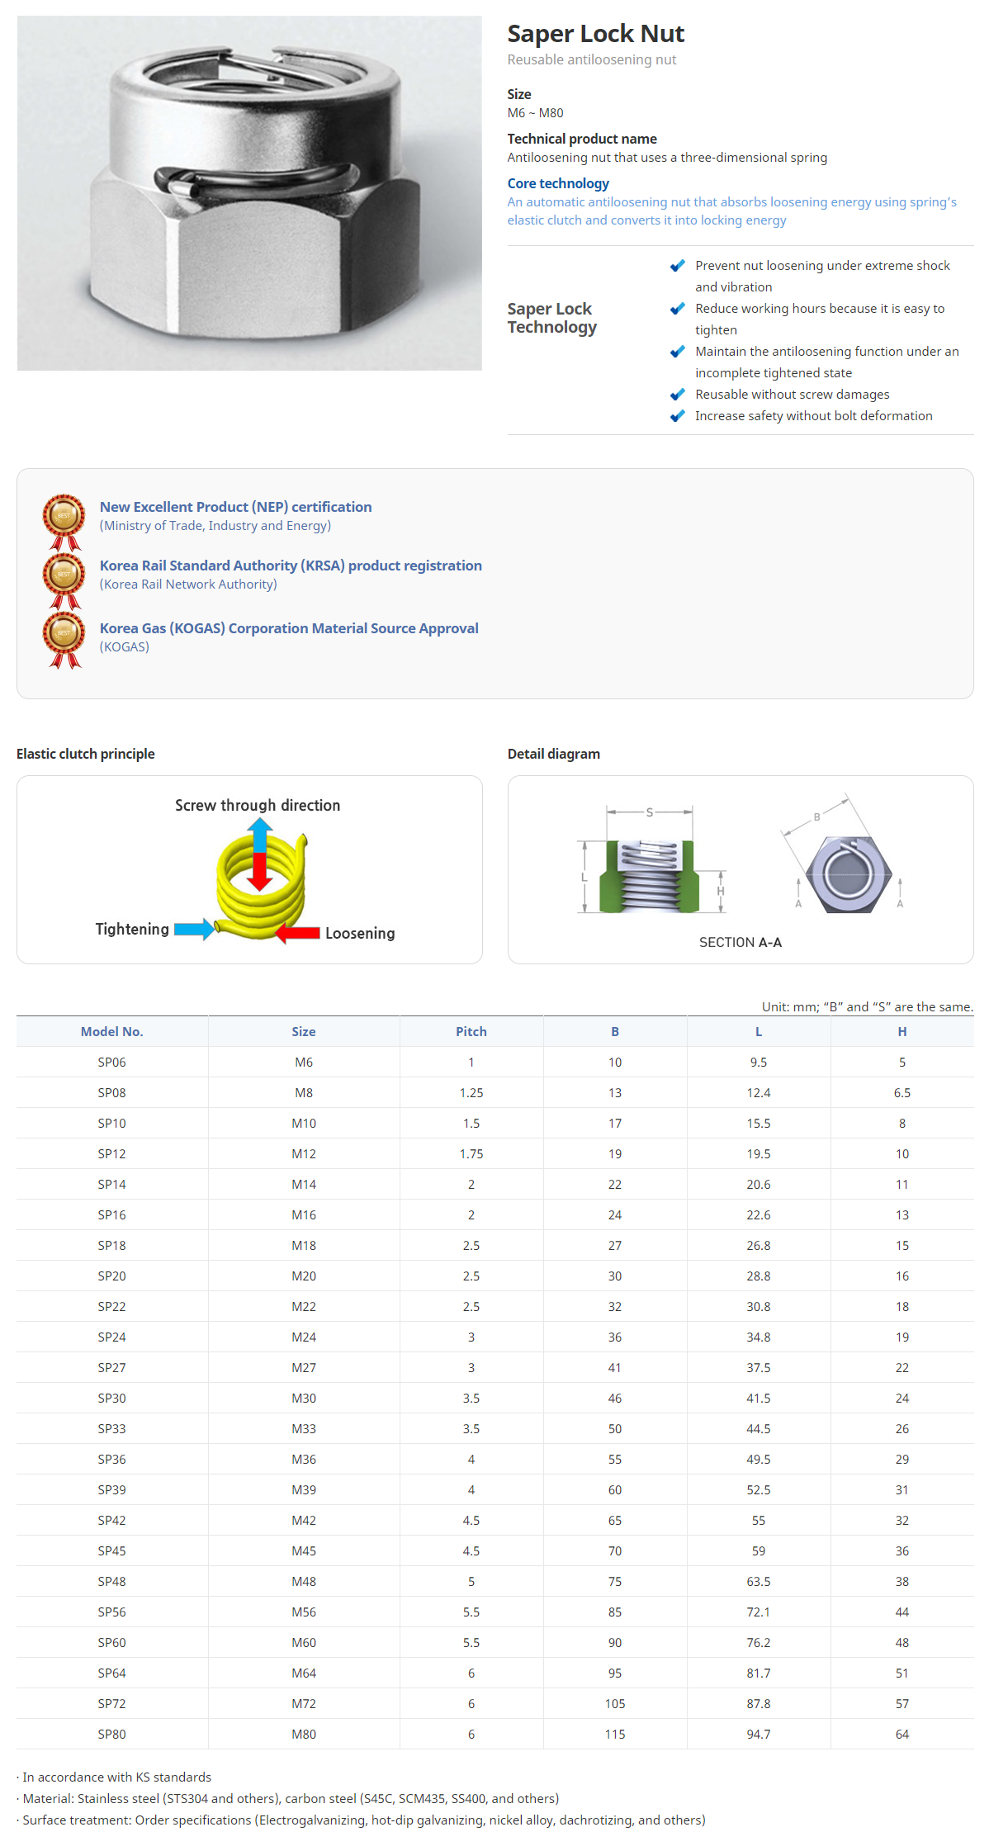Click the 'Pitch' column header
The height and width of the screenshot is (1846, 1008).
[x=471, y=1031]
